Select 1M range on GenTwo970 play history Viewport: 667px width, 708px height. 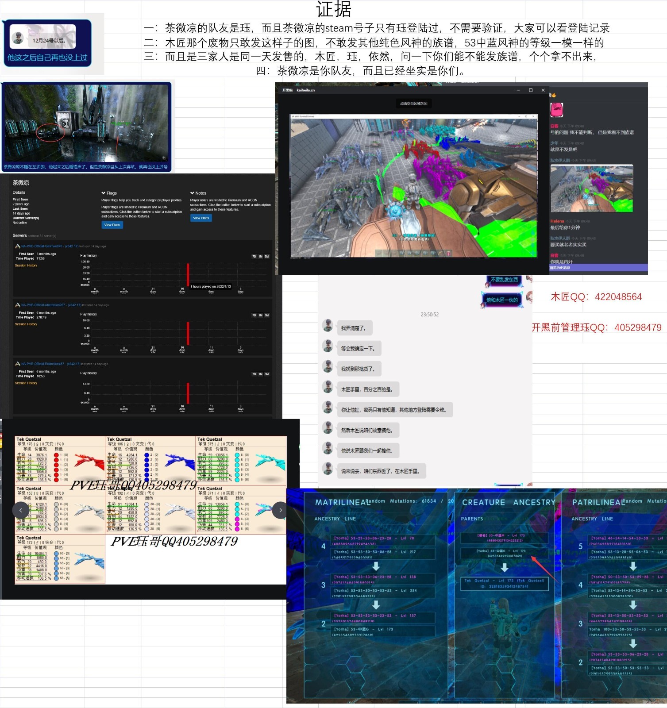[261, 256]
